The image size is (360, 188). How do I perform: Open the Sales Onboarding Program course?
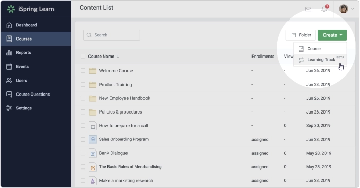tap(124, 139)
